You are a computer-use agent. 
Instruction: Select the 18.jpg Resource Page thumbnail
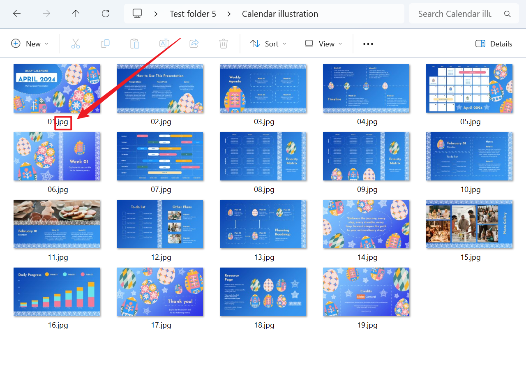point(263,292)
